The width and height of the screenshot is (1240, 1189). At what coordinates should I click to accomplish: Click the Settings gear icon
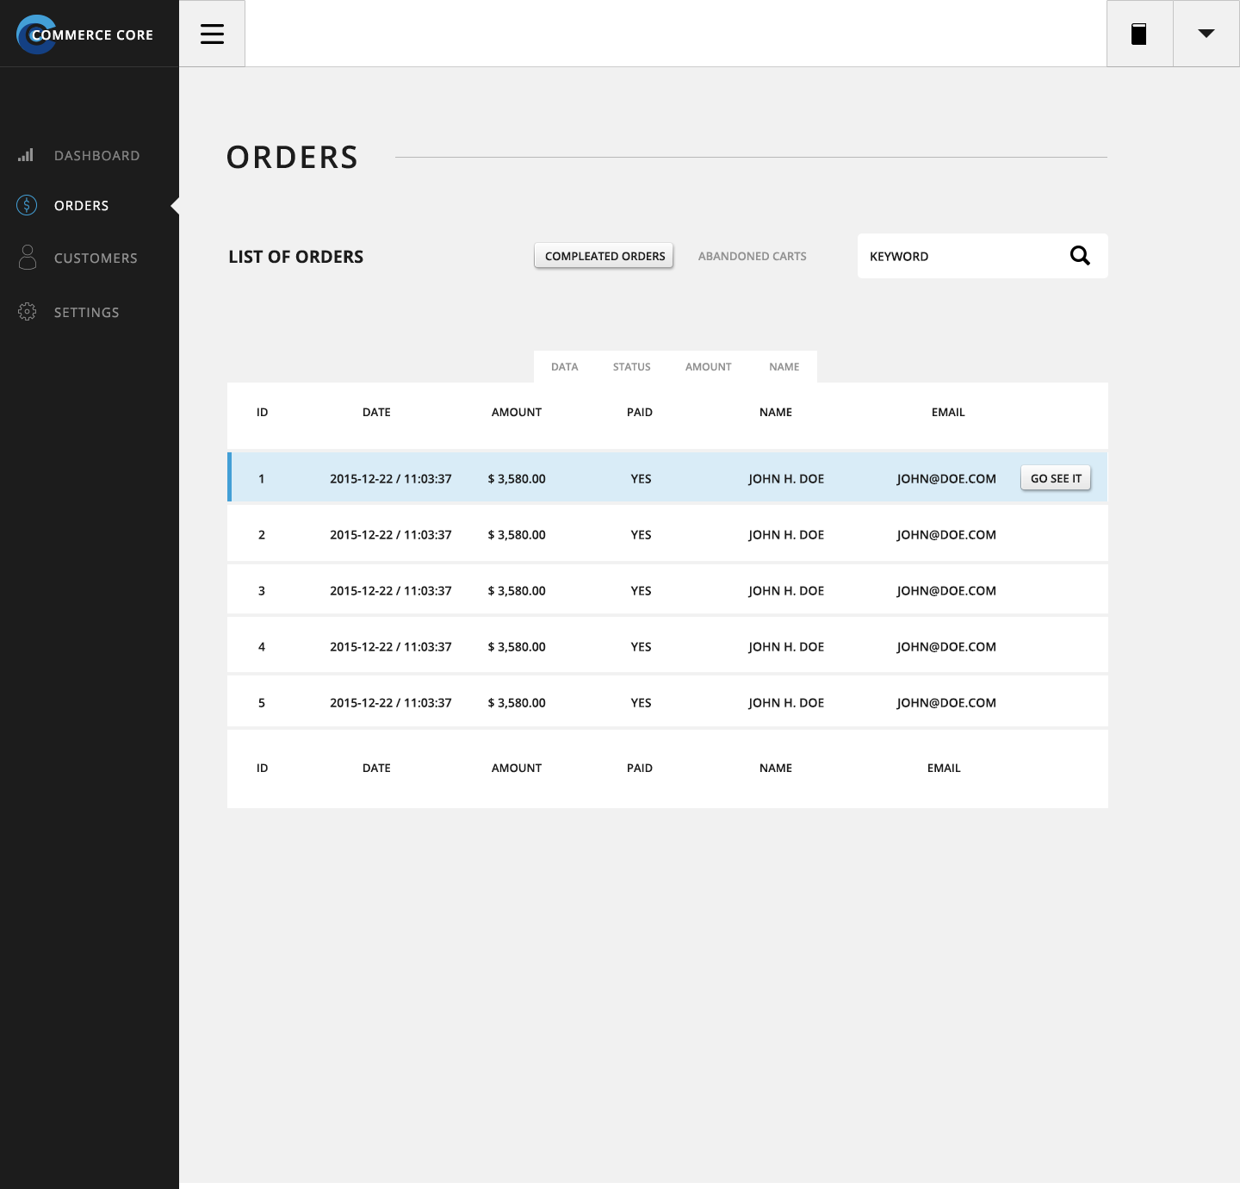(27, 312)
